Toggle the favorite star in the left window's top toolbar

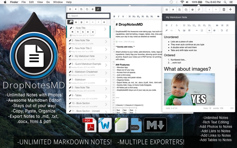coord(76,9)
